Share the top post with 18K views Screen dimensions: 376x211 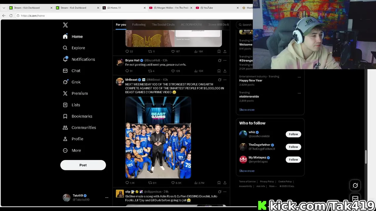pyautogui.click(x=225, y=52)
